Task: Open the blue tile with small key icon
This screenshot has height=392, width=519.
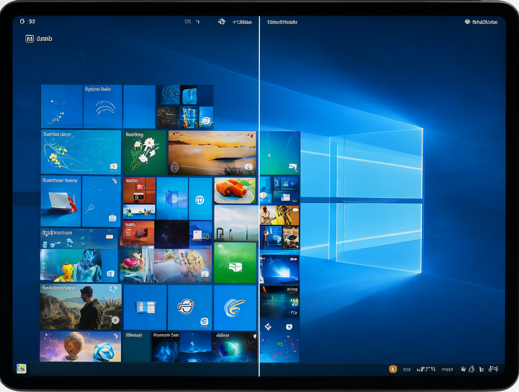Action: [x=101, y=201]
